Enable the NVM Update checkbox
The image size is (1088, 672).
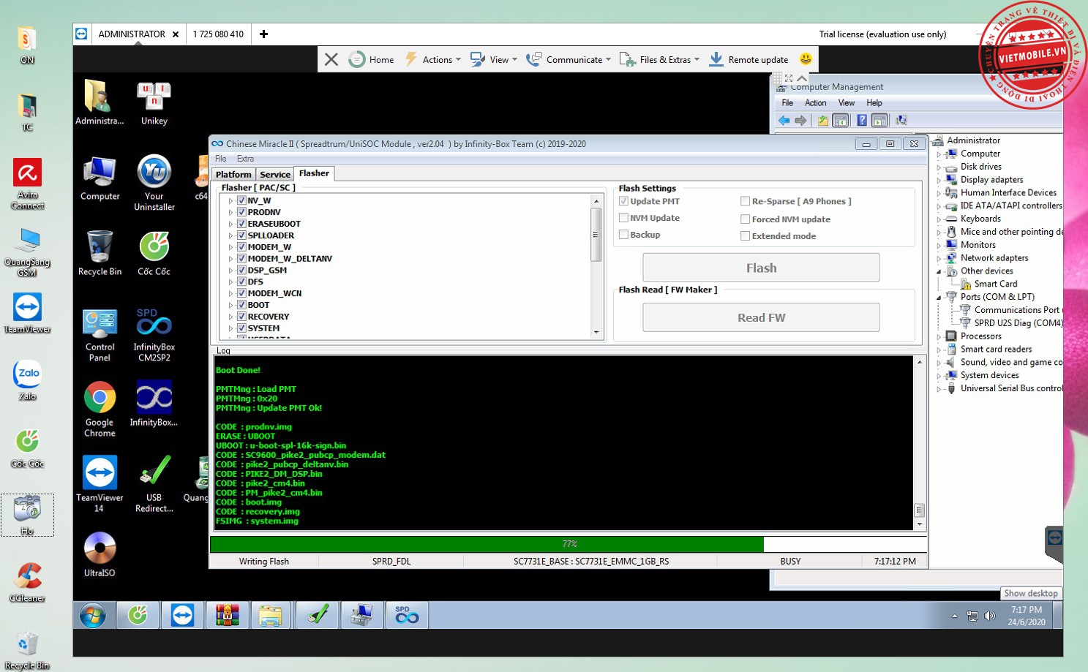(623, 218)
